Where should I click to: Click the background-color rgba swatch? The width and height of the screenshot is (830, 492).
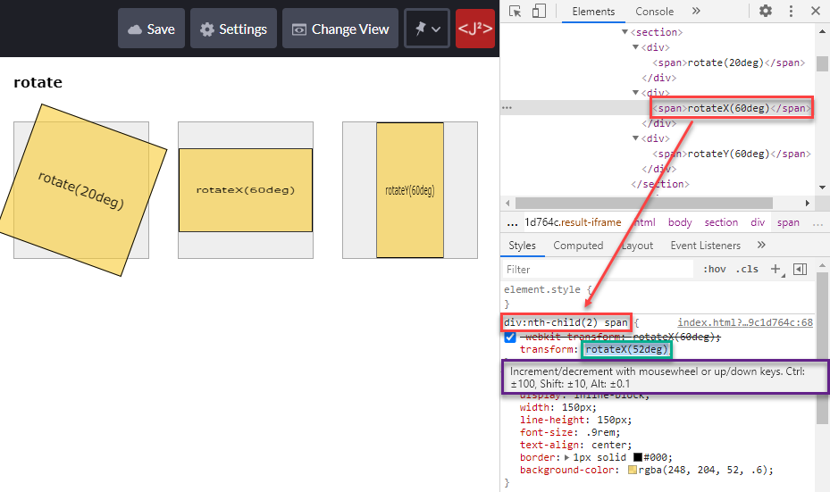[x=632, y=470]
